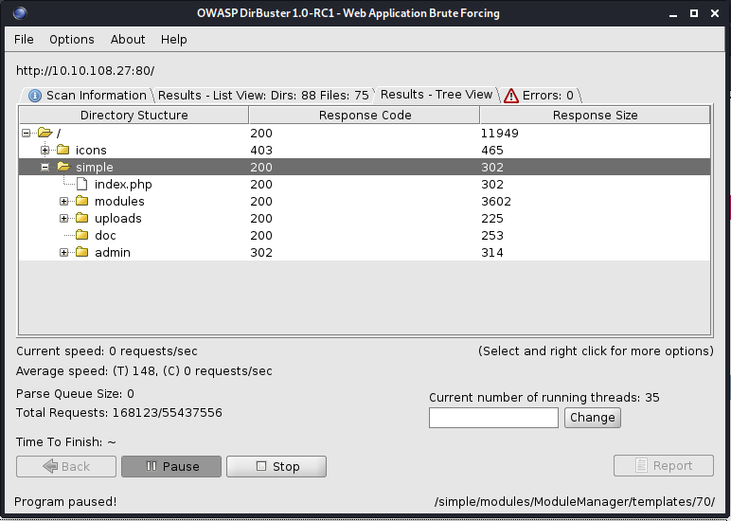Expand the icons directory node
This screenshot has height=521, width=731.
[x=45, y=151]
